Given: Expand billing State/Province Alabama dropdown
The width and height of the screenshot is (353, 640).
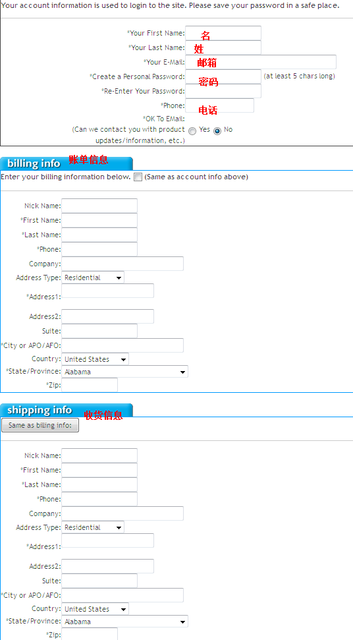Looking at the screenshot, I should coord(124,372).
